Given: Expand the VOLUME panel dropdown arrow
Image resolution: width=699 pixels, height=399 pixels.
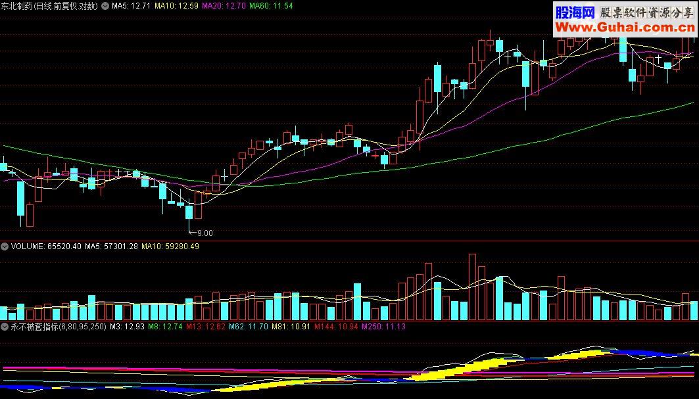Looking at the screenshot, I should tap(5, 246).
